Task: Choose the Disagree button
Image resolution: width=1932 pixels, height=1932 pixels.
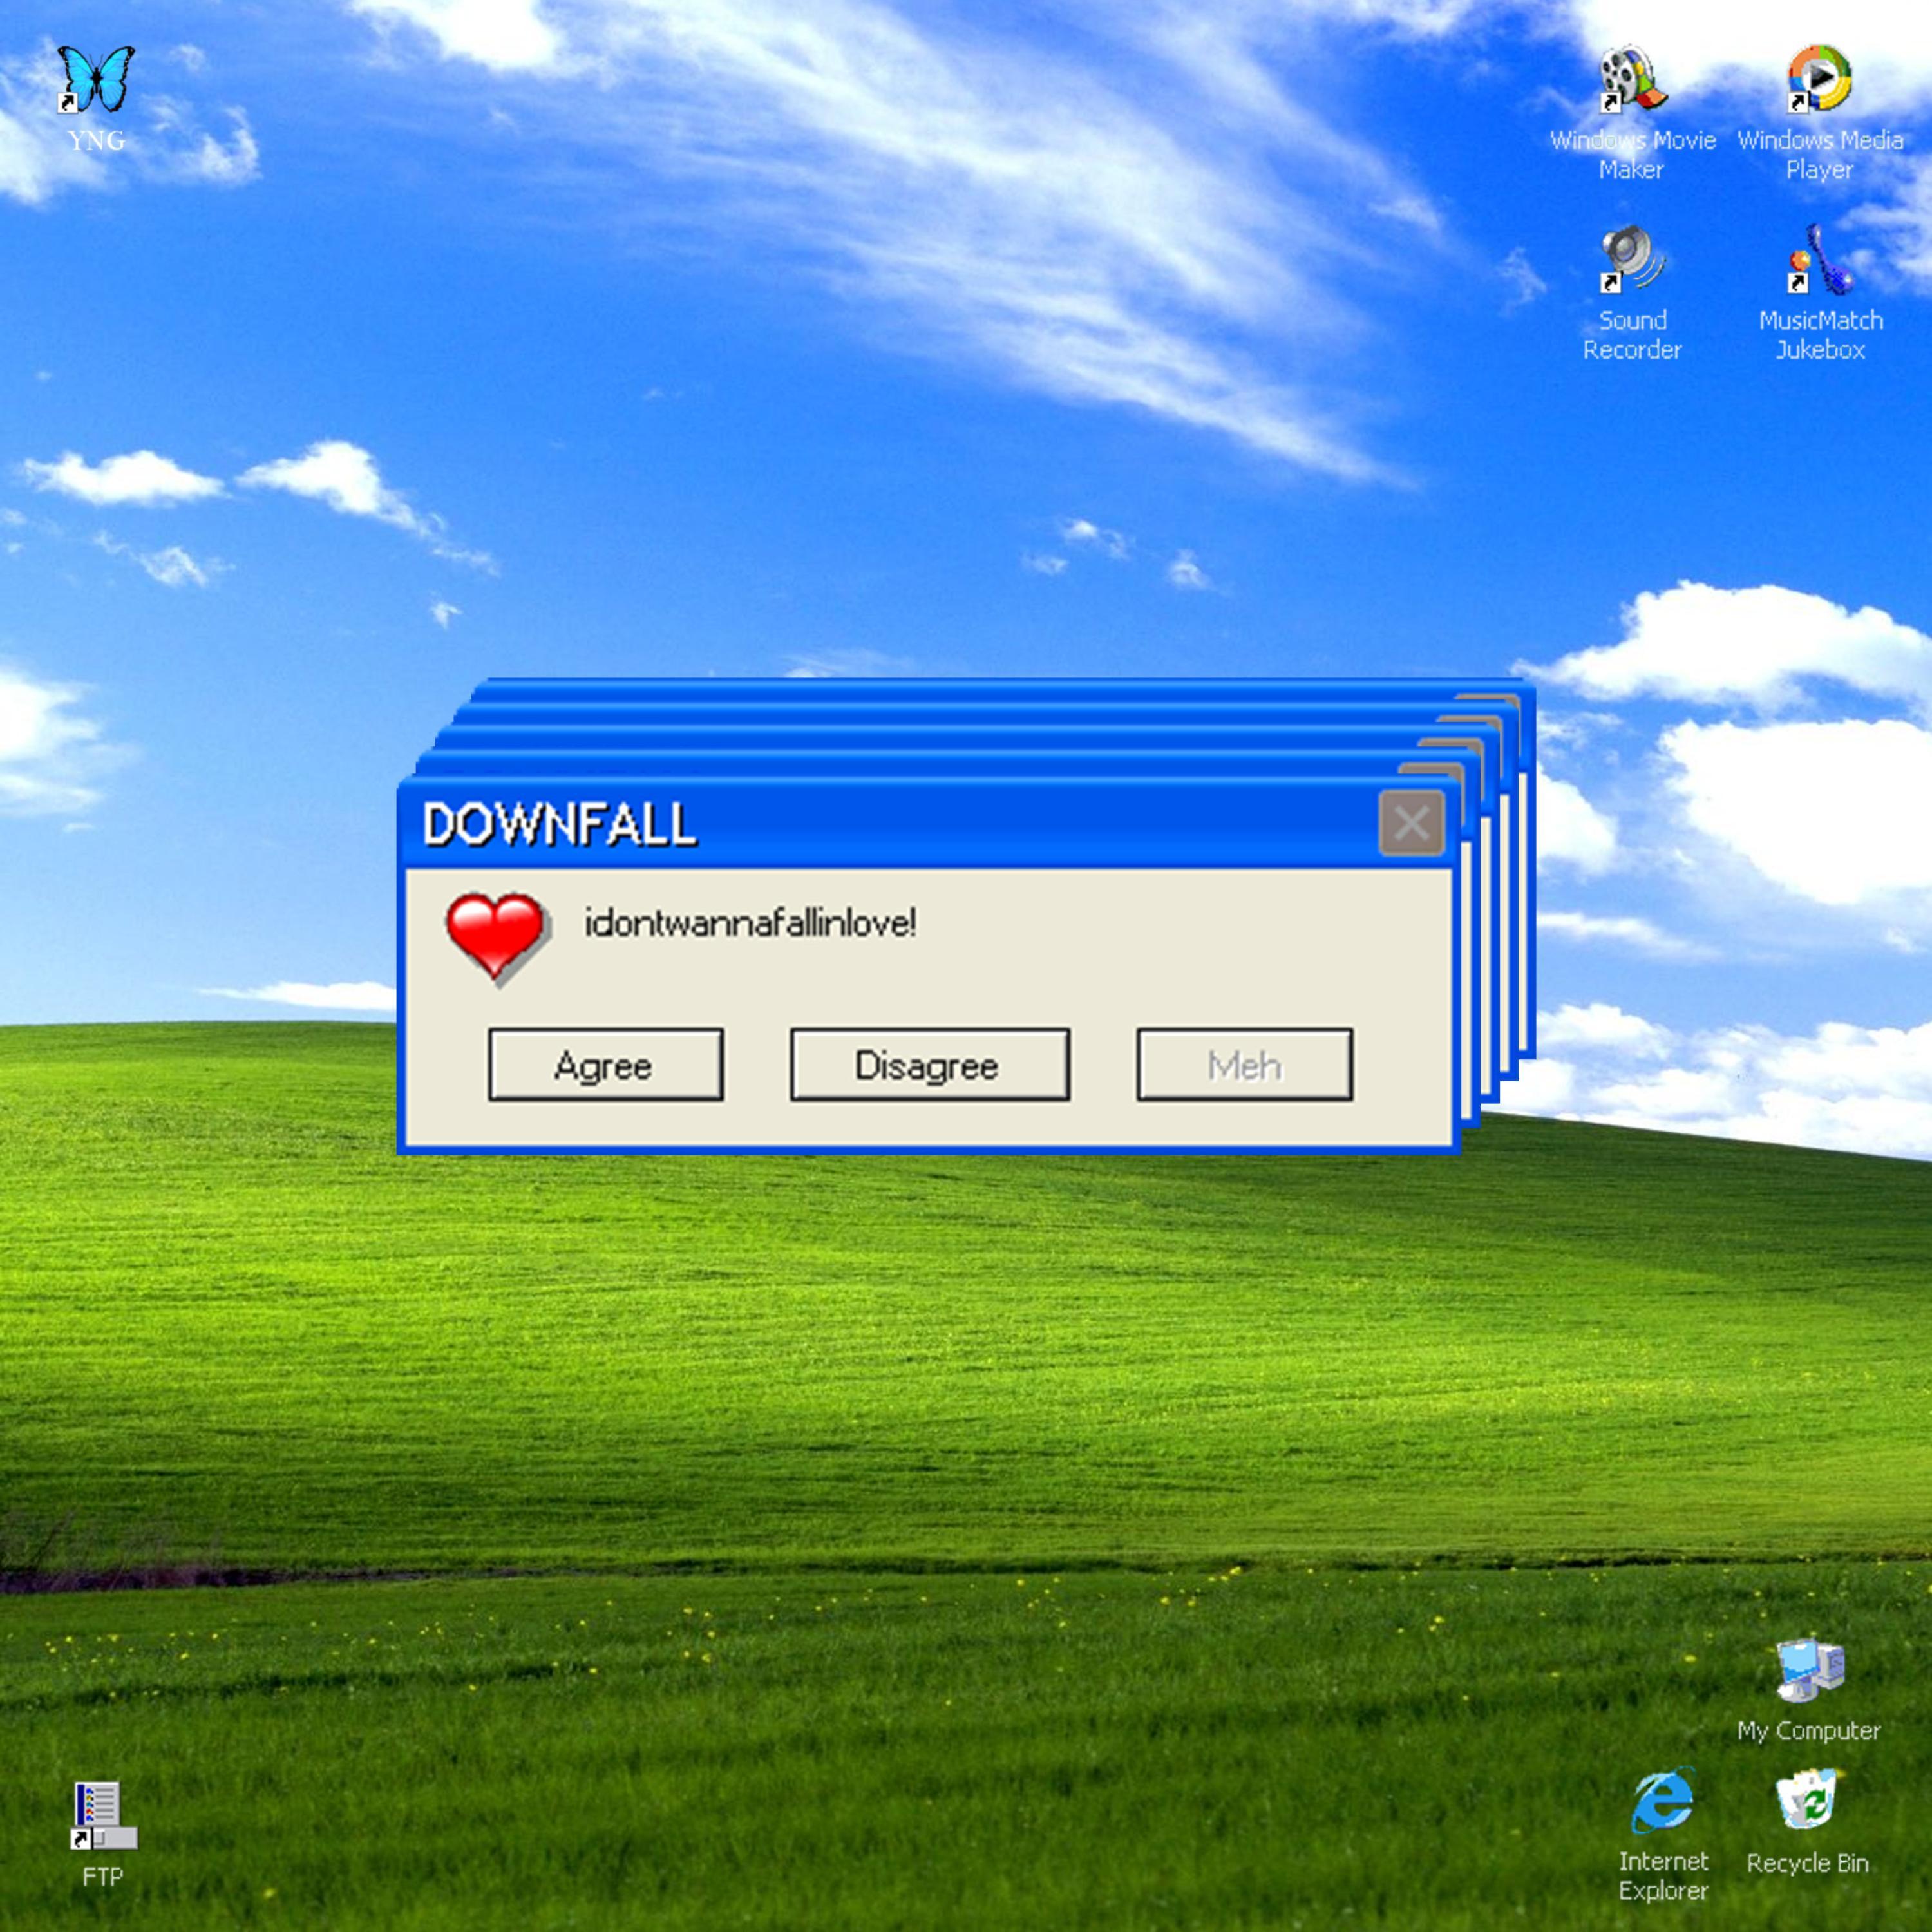Action: click(x=929, y=1065)
